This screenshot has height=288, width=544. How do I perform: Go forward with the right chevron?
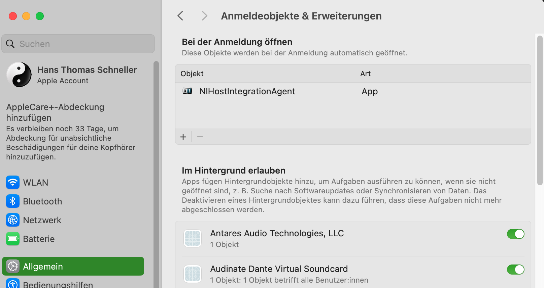pyautogui.click(x=204, y=16)
